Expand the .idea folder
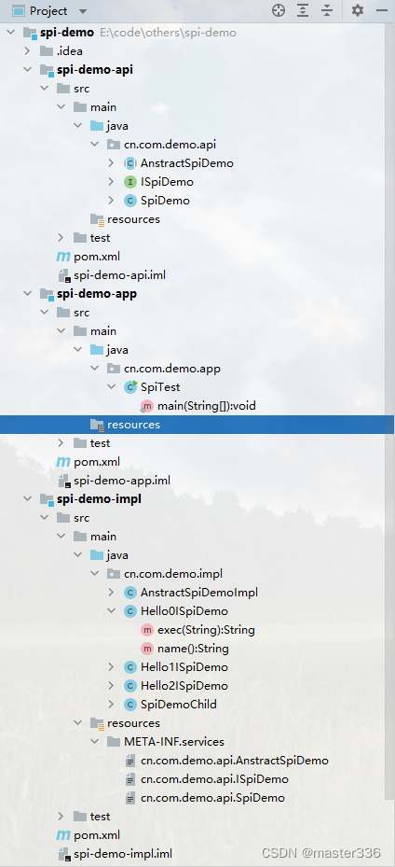The width and height of the screenshot is (395, 867). (27, 51)
